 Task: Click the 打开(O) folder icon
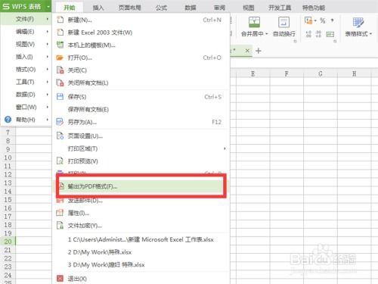pos(60,58)
